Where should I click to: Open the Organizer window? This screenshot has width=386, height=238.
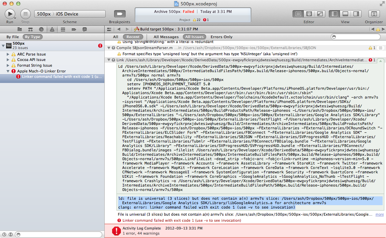pyautogui.click(x=374, y=14)
